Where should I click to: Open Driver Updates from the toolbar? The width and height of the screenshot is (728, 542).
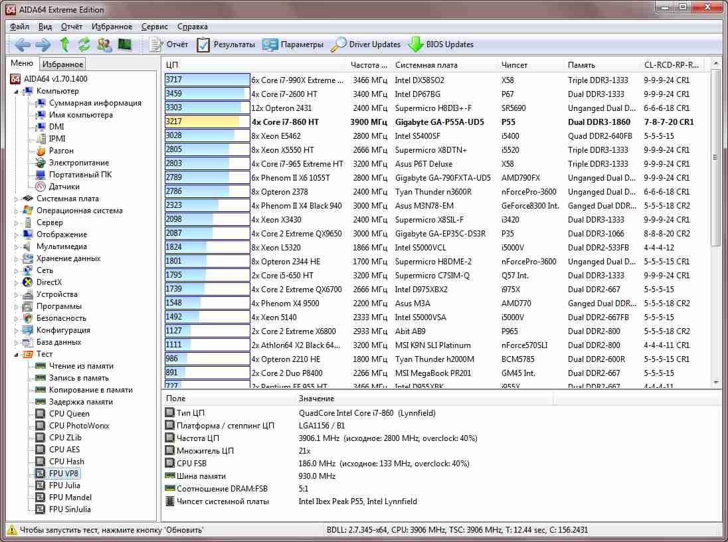point(366,45)
